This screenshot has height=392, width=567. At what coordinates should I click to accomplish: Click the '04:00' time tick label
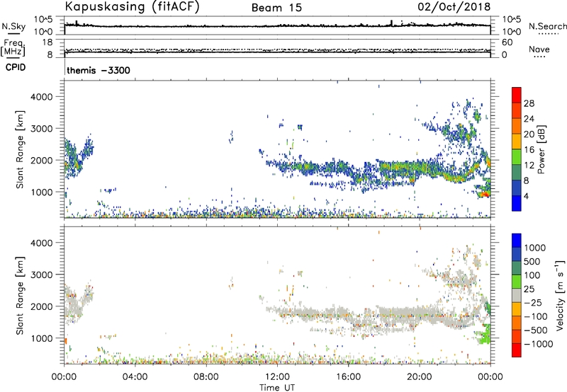coord(135,377)
